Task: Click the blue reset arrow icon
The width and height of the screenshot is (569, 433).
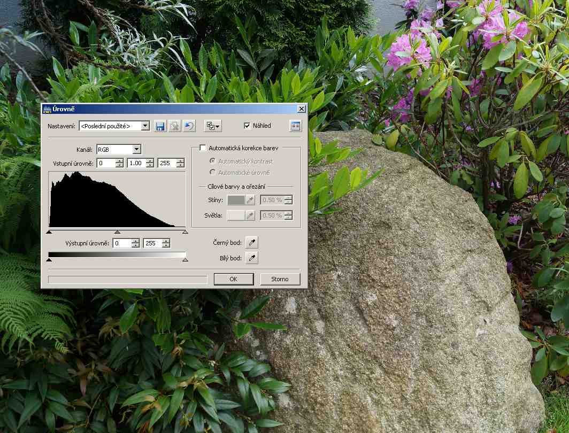Action: (189, 126)
